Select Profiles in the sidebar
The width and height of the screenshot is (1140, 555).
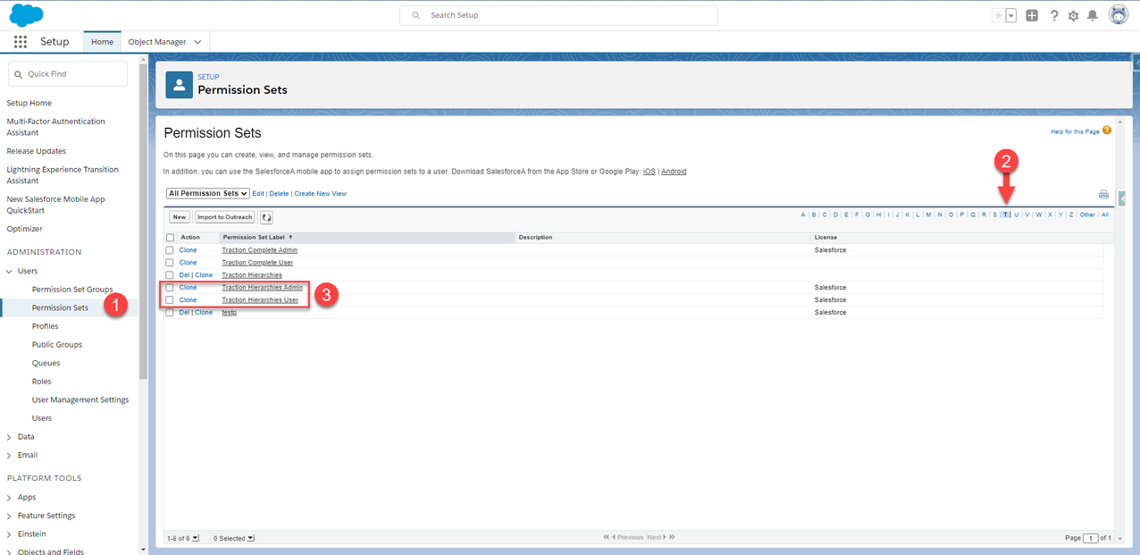pyautogui.click(x=46, y=326)
